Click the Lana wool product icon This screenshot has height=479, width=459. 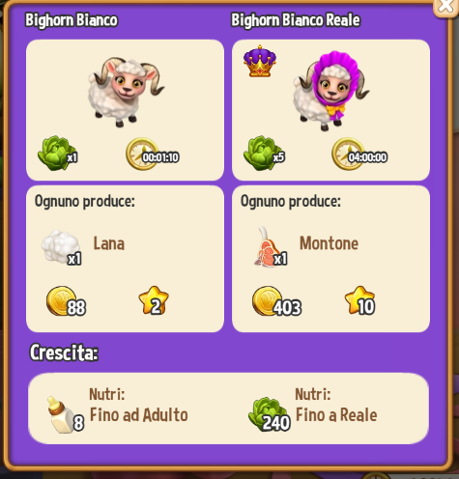(61, 247)
